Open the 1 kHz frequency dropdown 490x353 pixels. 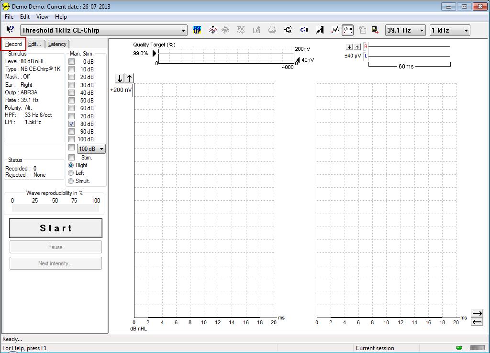pyautogui.click(x=450, y=30)
